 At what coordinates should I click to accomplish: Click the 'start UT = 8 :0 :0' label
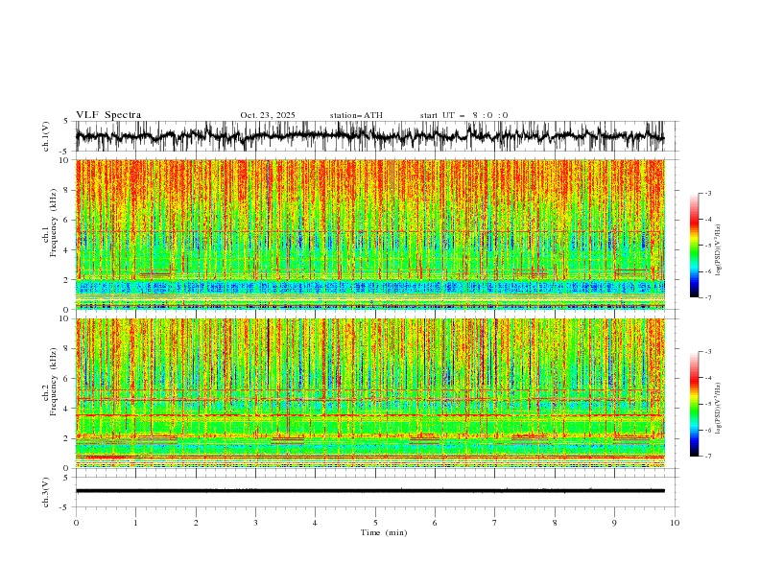coord(463,115)
